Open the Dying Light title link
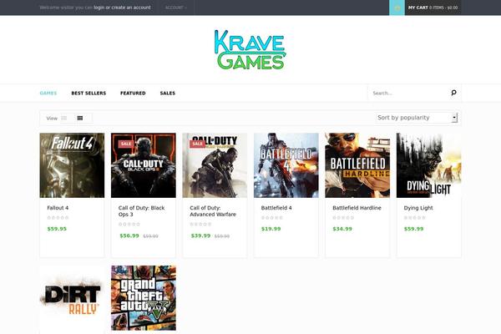501x334 pixels. [x=418, y=208]
